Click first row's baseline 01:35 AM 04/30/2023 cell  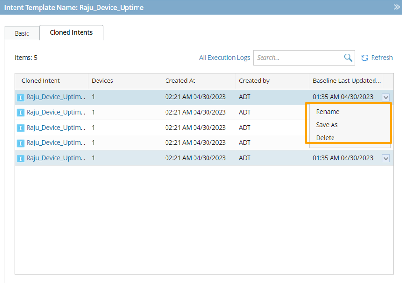coord(343,97)
